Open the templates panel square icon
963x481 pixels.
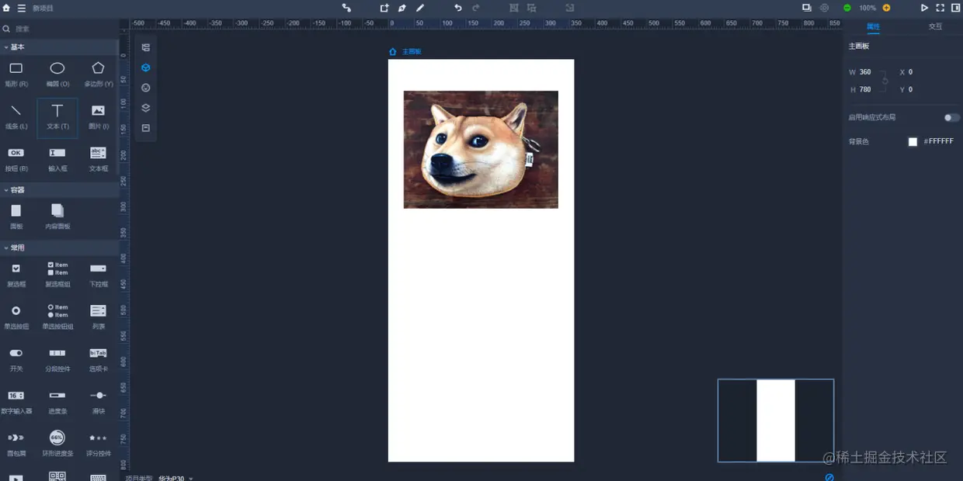pos(146,128)
